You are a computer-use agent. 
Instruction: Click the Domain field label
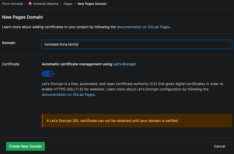(x=9, y=43)
